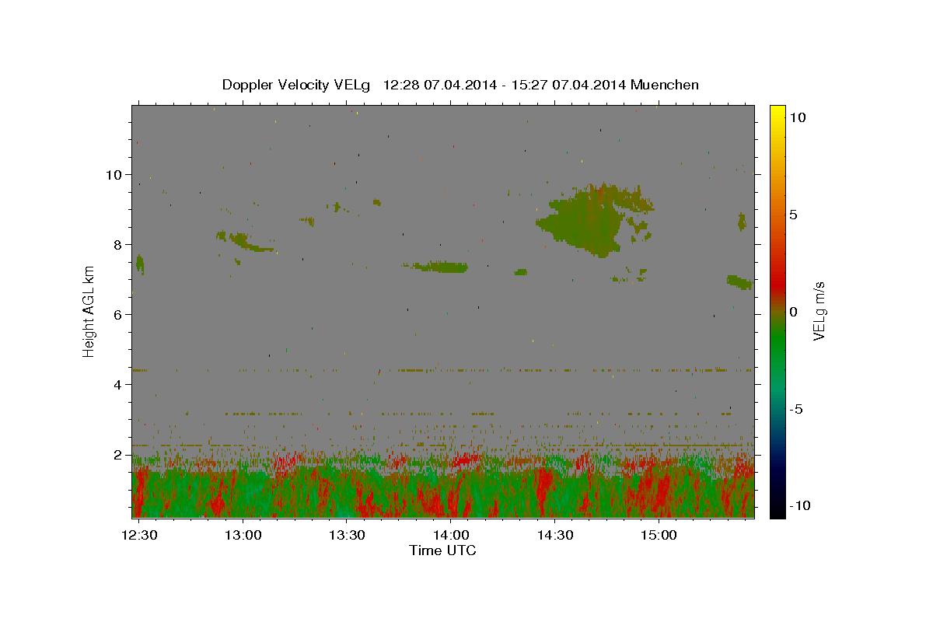This screenshot has height=622, width=933.
Task: Click the 14:30 time tick label
Action: pos(555,535)
